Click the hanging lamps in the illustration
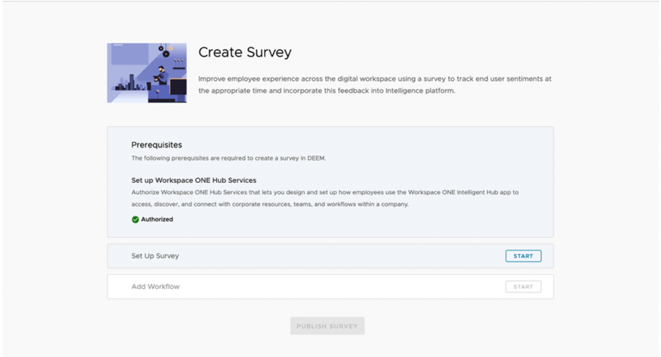 tap(163, 50)
